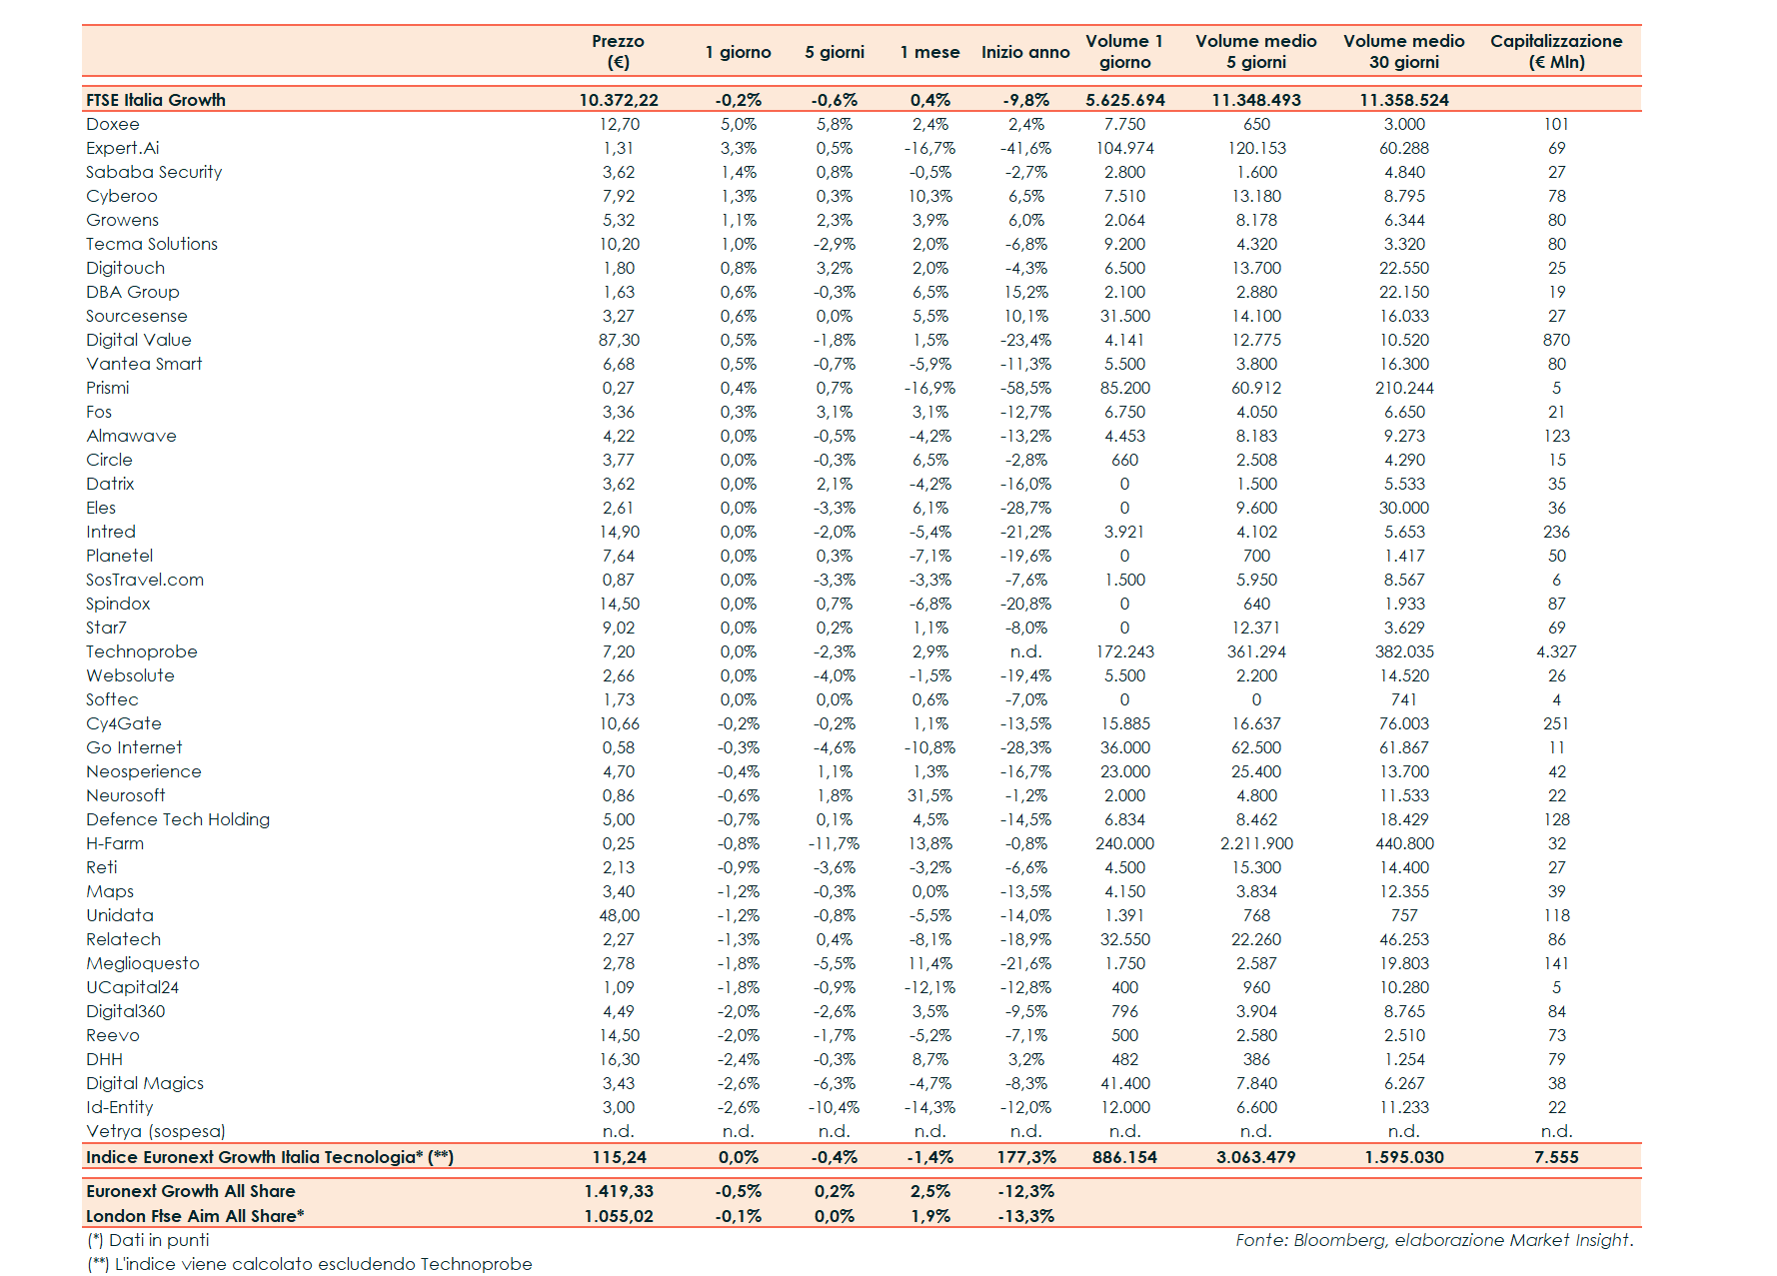
Task: Select the 'Meglioquesto' row label
Action: (x=143, y=963)
